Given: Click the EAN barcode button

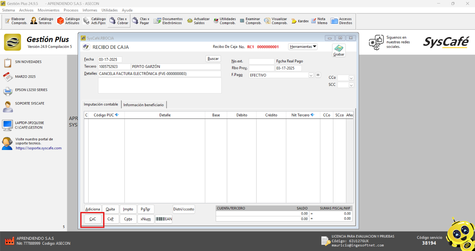Looking at the screenshot, I should [164, 219].
